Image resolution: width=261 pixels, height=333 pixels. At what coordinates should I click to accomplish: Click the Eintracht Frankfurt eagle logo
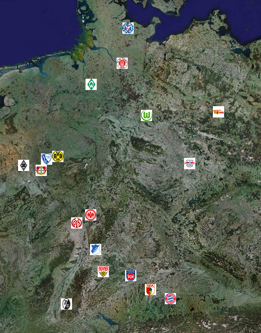click(x=91, y=215)
